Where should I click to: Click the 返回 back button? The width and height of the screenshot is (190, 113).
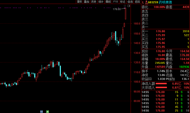tap(137, 2)
